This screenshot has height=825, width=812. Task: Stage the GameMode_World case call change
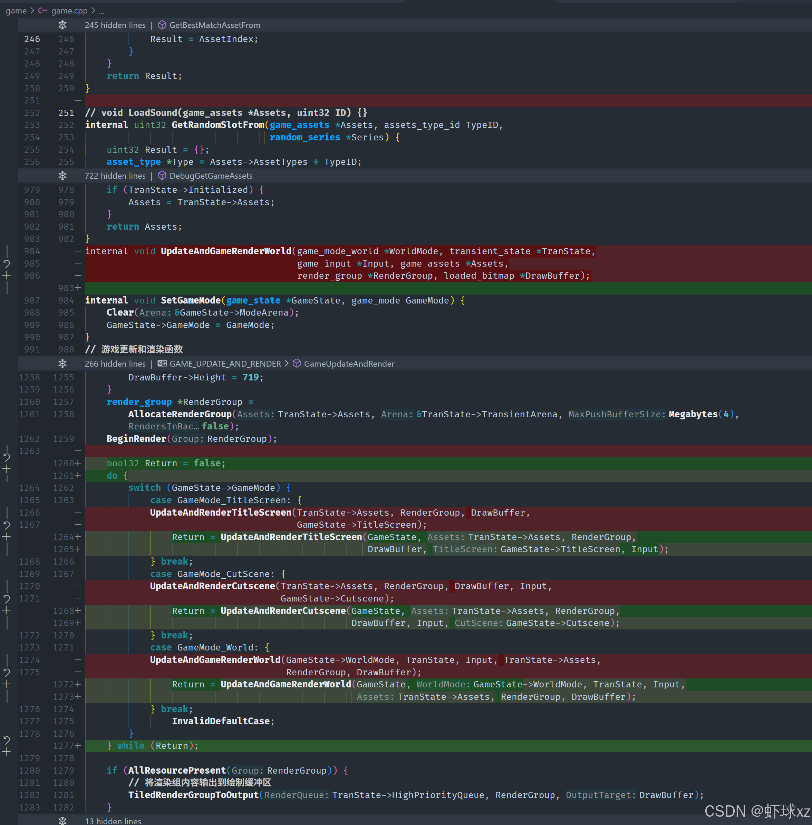(7, 684)
